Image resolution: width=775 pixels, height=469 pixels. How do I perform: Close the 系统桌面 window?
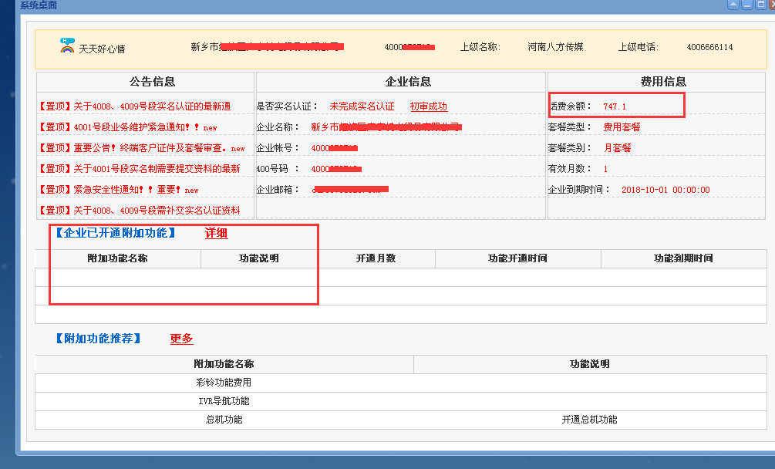772,5
